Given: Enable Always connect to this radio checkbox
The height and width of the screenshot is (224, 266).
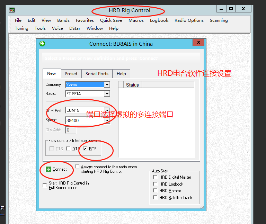Looking at the screenshot, I should [x=77, y=167].
